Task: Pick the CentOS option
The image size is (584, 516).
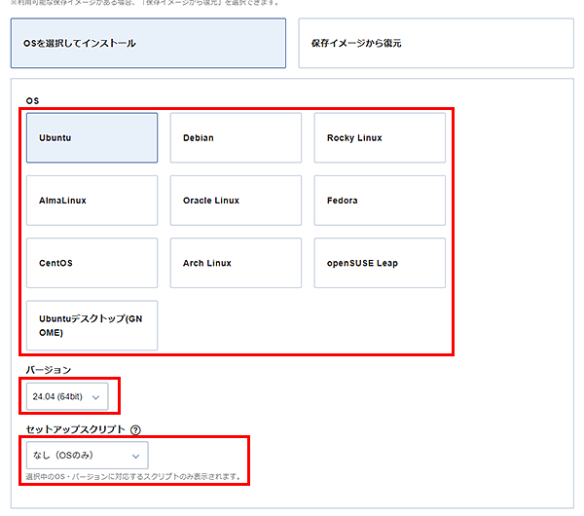Action: point(92,263)
